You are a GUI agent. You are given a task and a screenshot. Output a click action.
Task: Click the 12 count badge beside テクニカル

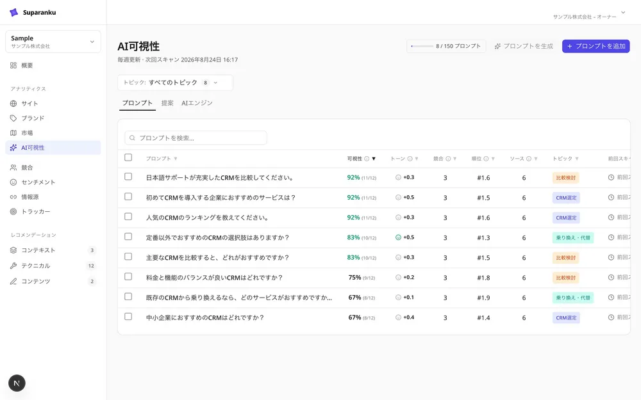91,266
